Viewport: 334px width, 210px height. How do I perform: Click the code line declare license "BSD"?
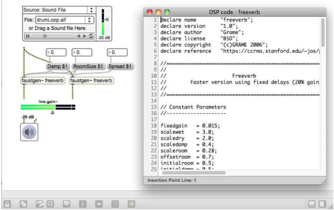pos(199,39)
